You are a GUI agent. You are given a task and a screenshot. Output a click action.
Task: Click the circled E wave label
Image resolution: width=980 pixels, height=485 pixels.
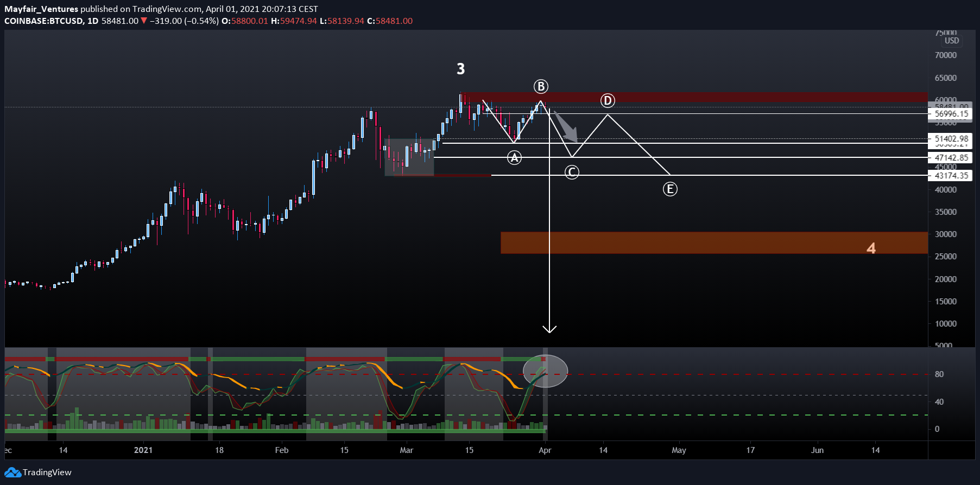tap(670, 189)
